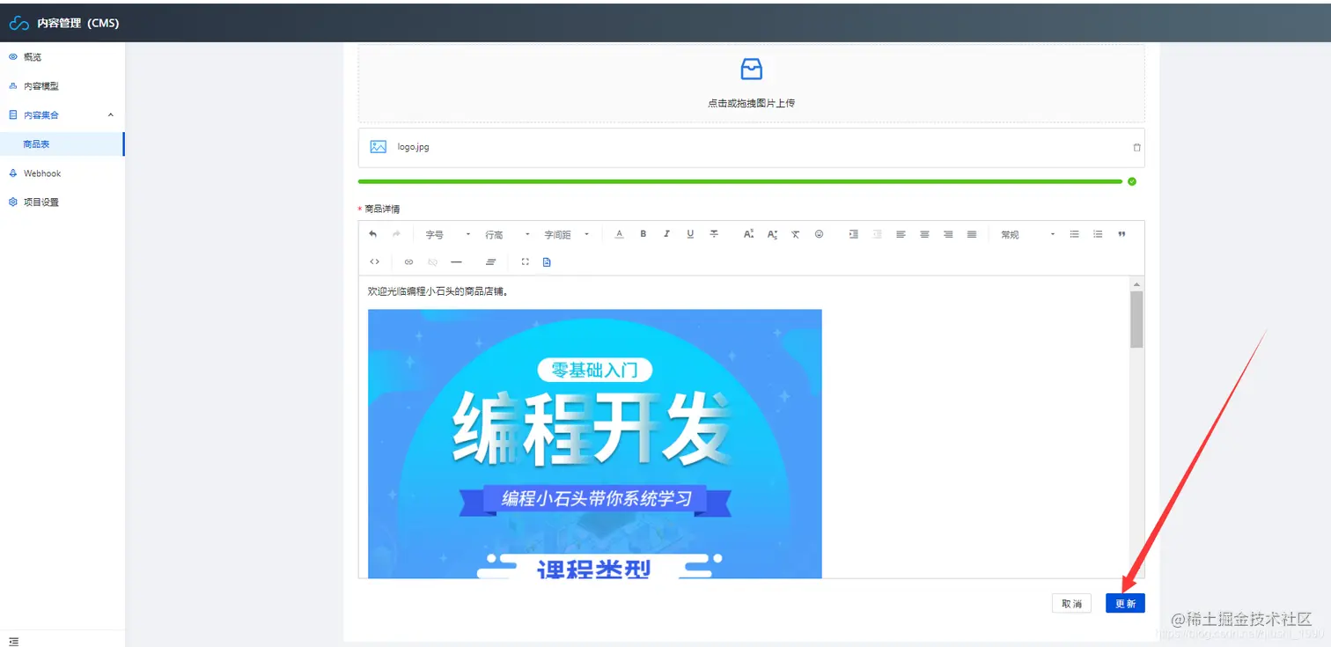1331x647 pixels.
Task: Click the 取消 cancel button
Action: click(x=1071, y=603)
